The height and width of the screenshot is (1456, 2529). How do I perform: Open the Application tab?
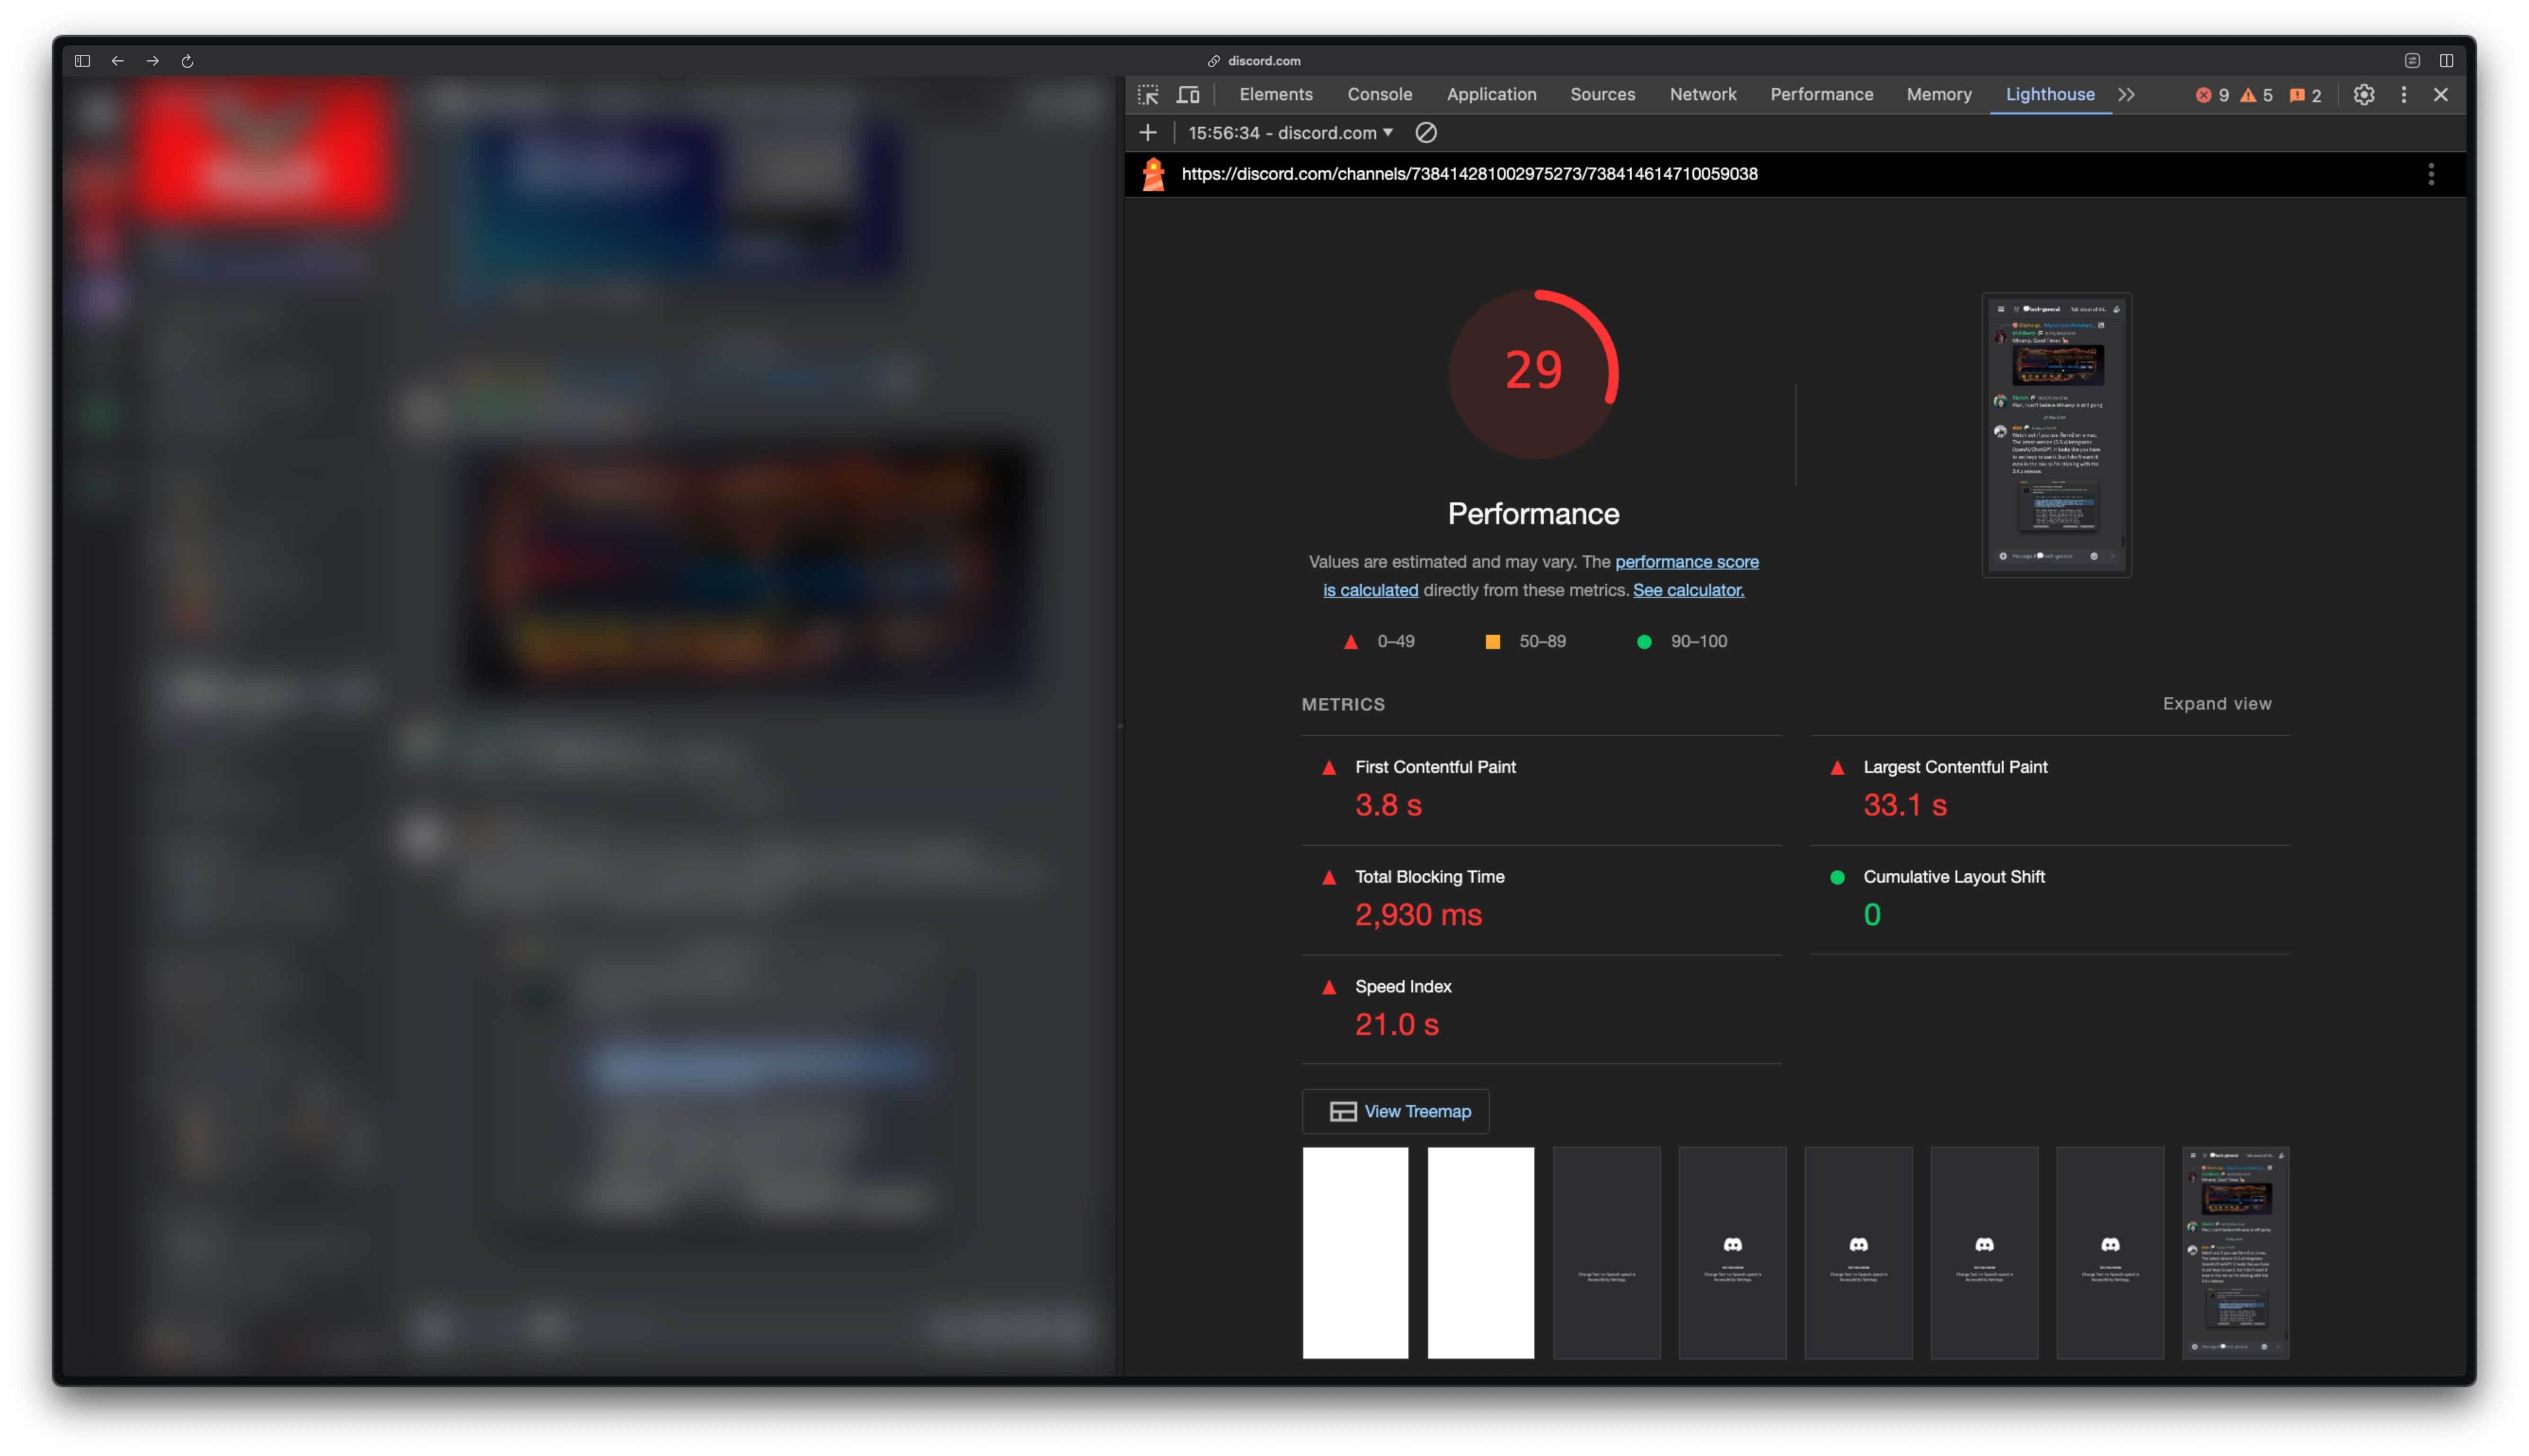(x=1491, y=95)
